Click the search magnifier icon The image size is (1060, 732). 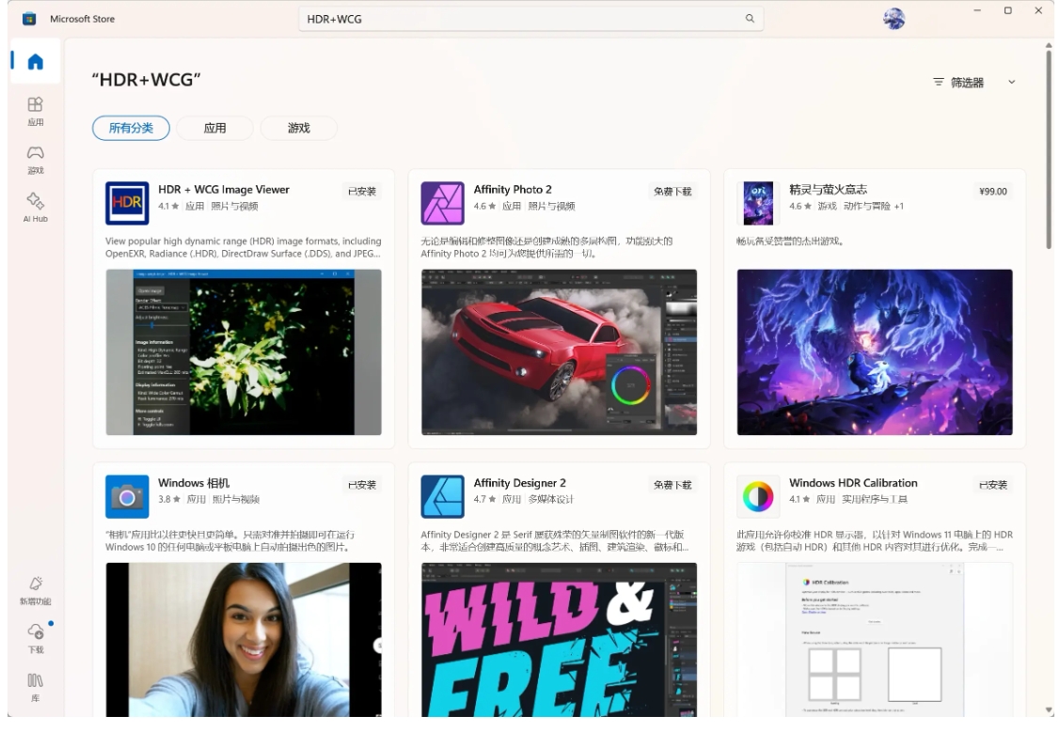point(750,19)
